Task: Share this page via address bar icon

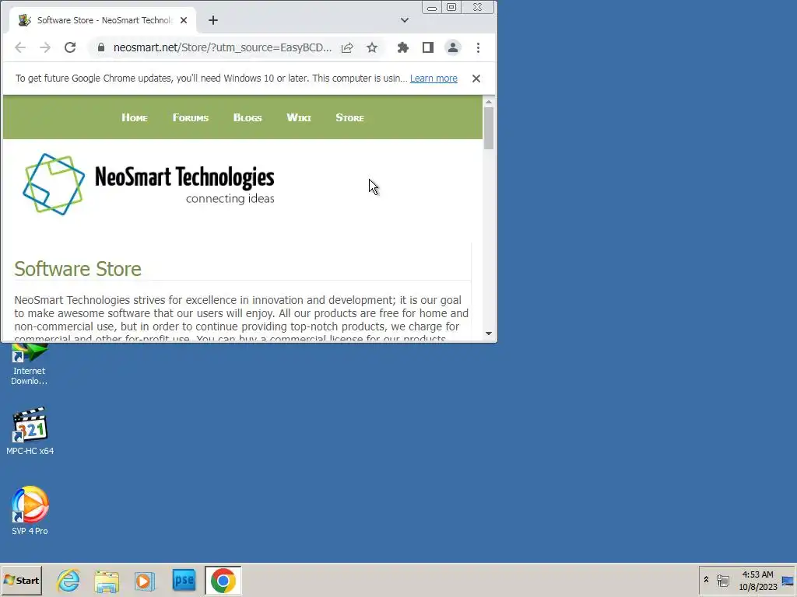Action: pos(347,47)
